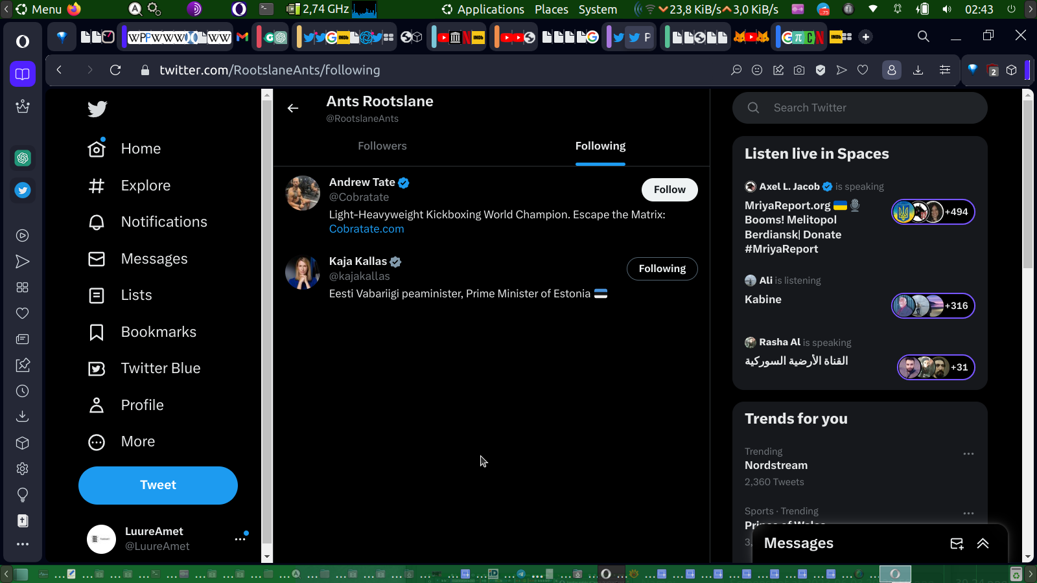Image resolution: width=1037 pixels, height=583 pixels.
Task: Open the Notifications bell
Action: 97,222
